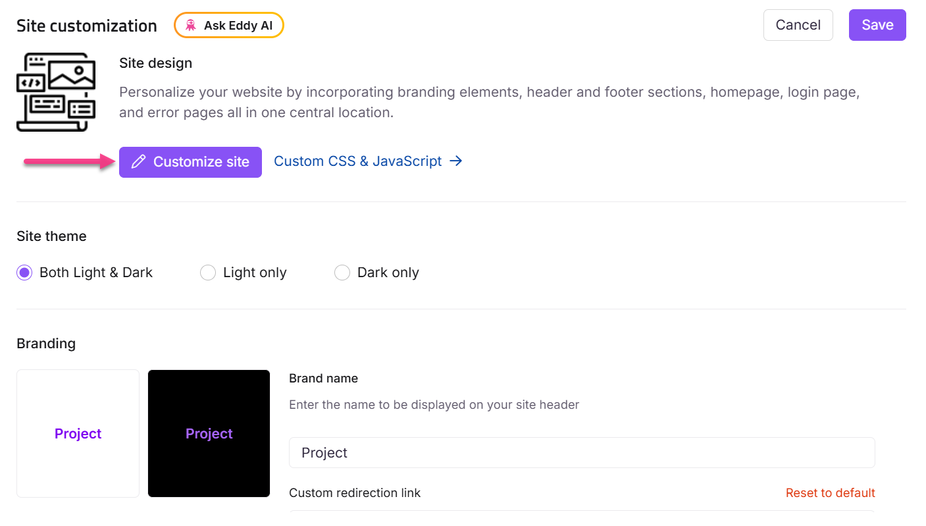Click the Customize site button
Viewport: 926px width, 526px height.
(190, 162)
